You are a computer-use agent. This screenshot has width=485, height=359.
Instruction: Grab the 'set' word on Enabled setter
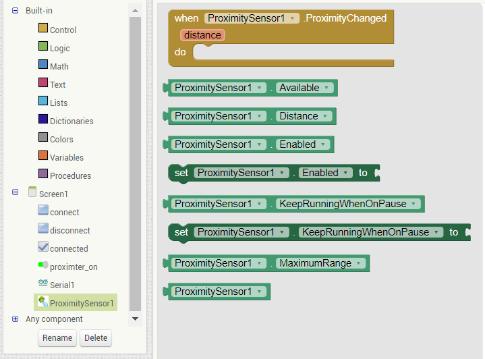(x=181, y=173)
